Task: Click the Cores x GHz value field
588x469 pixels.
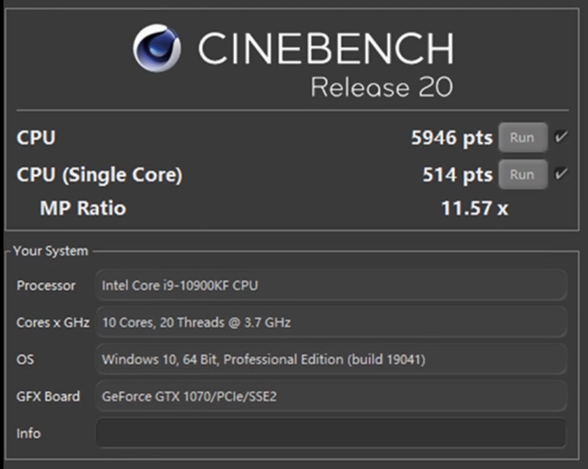Action: coord(331,322)
